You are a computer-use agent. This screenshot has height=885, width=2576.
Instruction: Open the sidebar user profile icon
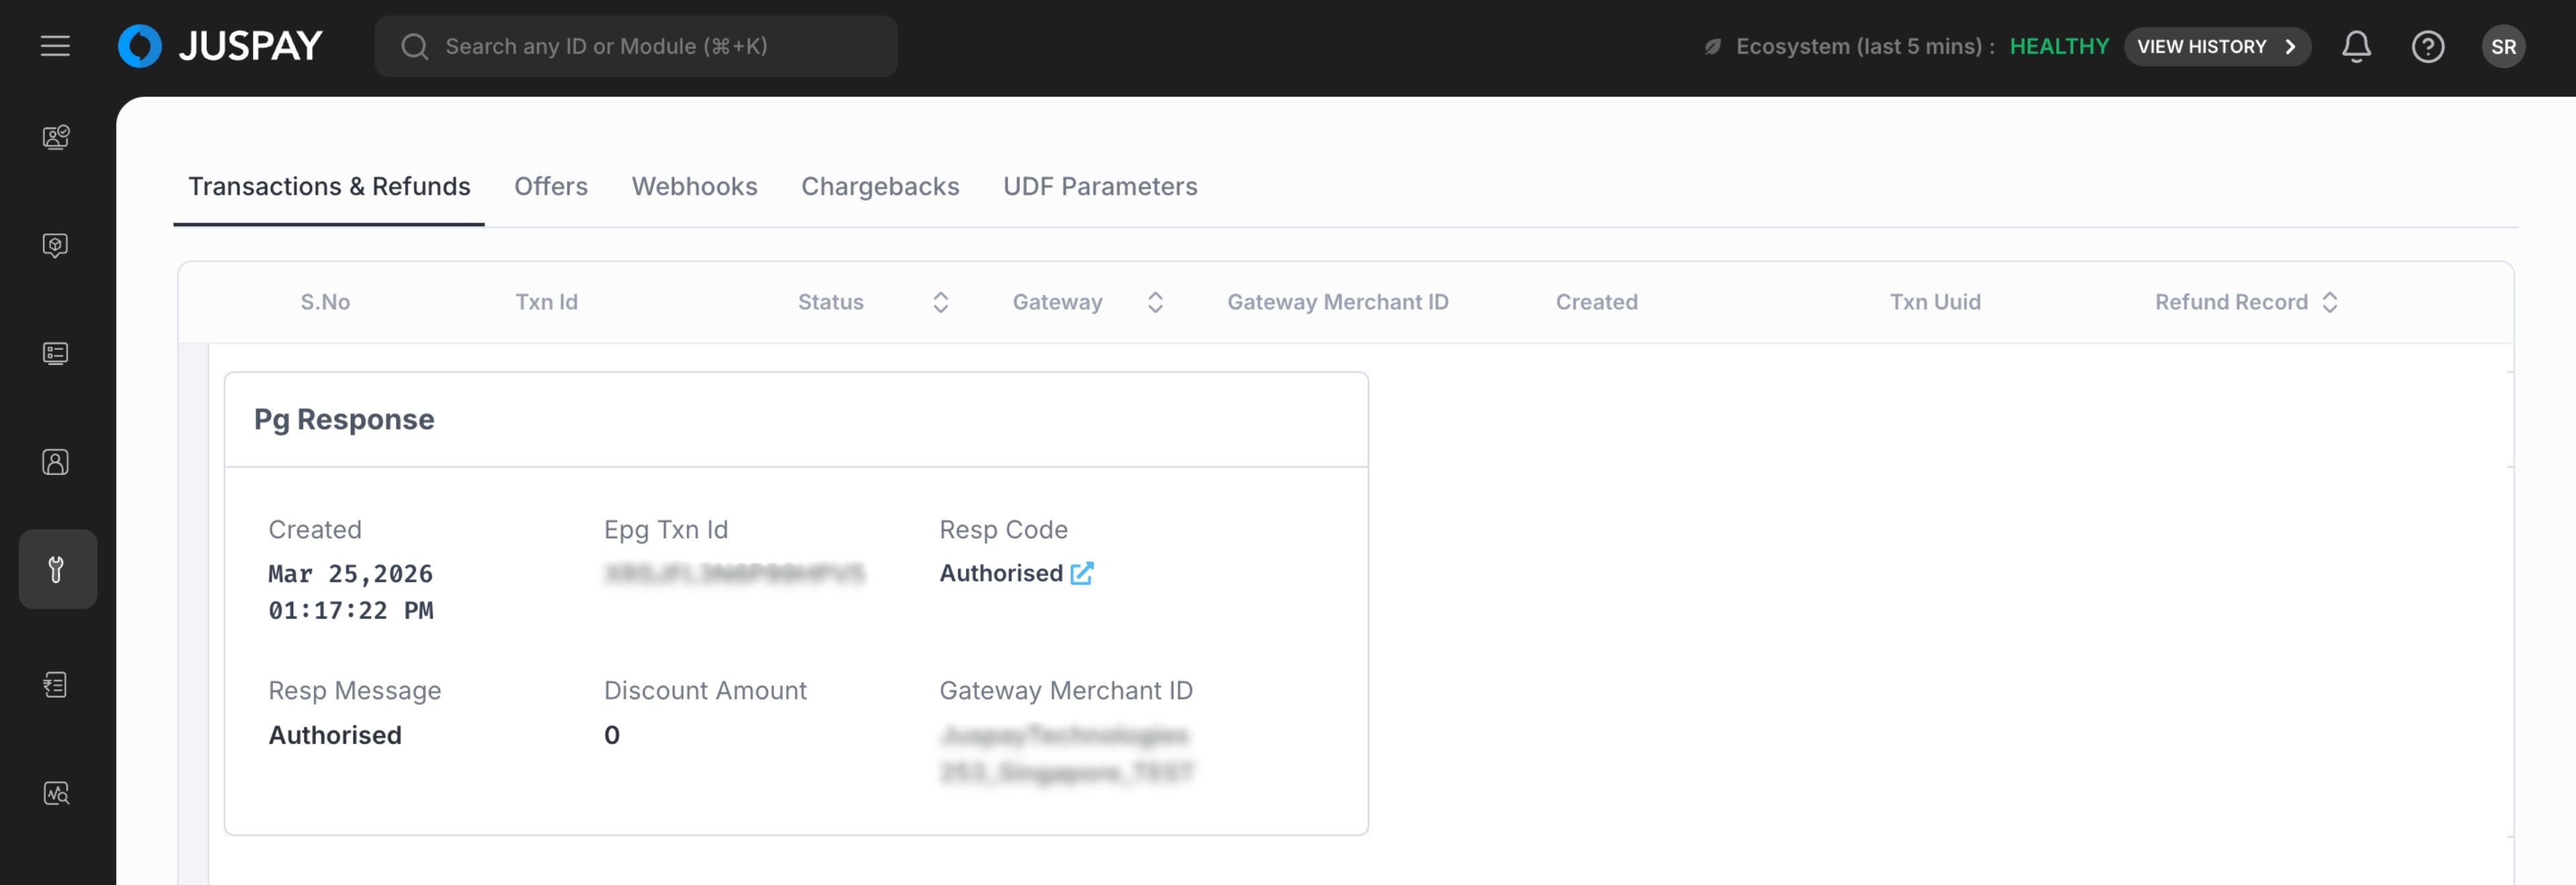point(56,461)
